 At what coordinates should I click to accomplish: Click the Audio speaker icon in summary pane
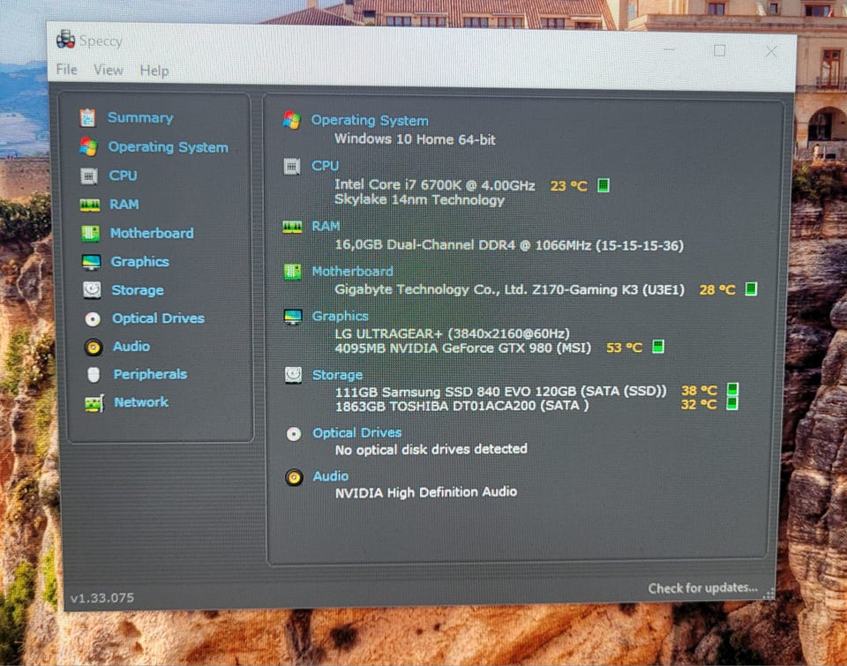click(295, 477)
